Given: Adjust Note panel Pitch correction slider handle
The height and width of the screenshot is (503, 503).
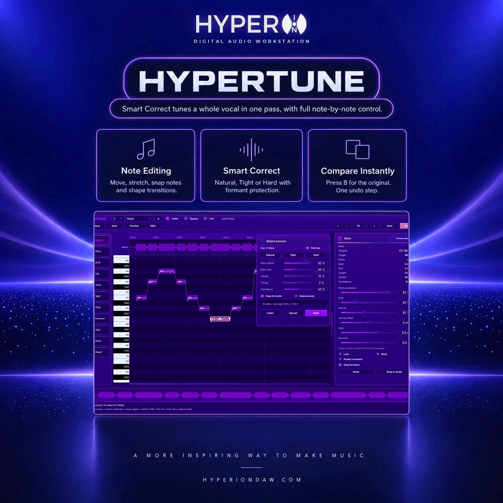Looking at the screenshot, I should (388, 292).
